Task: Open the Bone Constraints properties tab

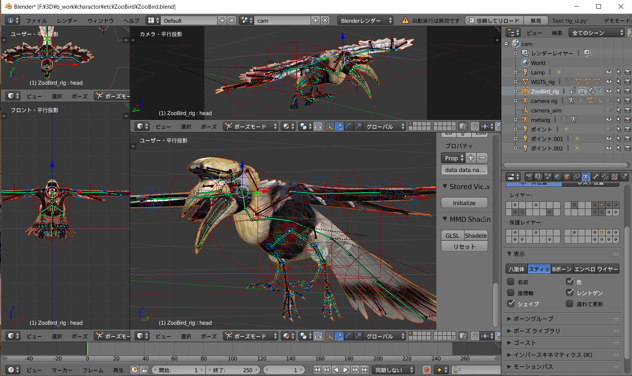Action: click(605, 177)
